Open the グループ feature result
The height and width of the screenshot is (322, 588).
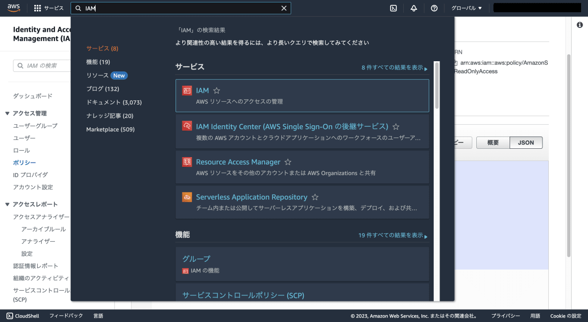tap(302, 264)
